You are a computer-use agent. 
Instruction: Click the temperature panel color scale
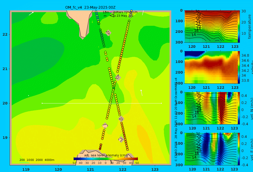pos(239,27)
